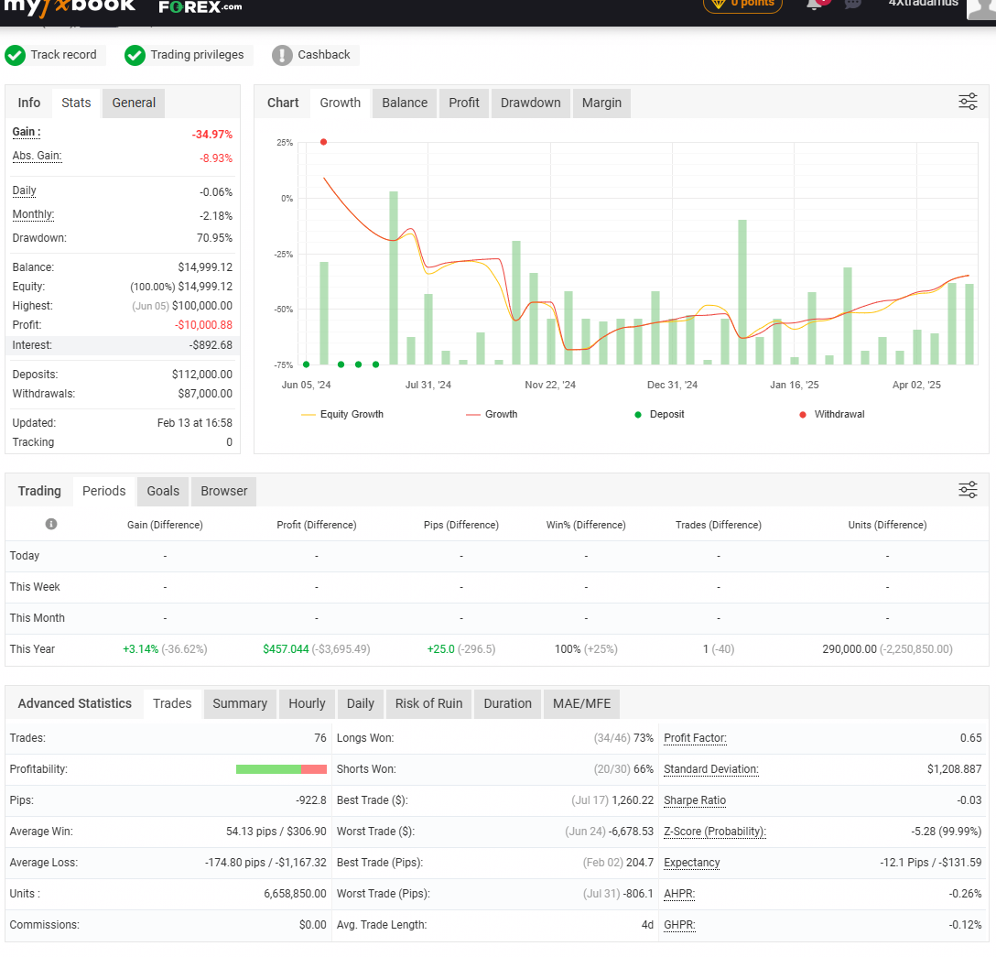Open the Hourly statistics tab
This screenshot has width=996, height=957.
tap(307, 703)
